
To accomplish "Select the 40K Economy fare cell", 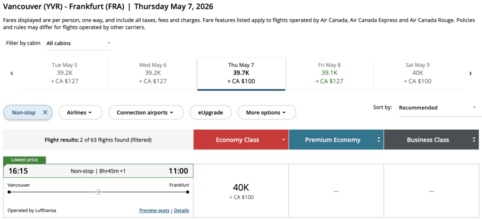I will click(x=241, y=191).
